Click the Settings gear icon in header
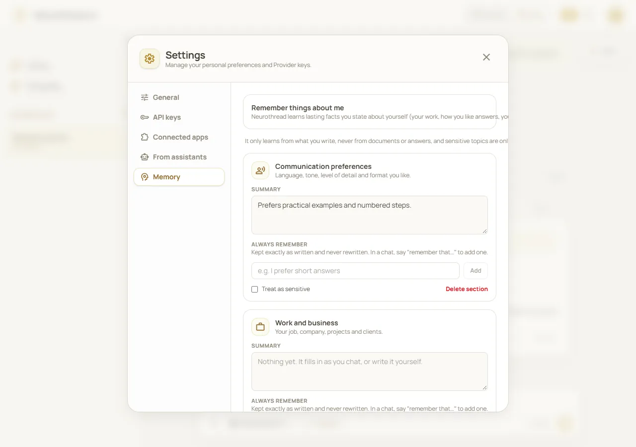The width and height of the screenshot is (636, 447). click(x=150, y=59)
